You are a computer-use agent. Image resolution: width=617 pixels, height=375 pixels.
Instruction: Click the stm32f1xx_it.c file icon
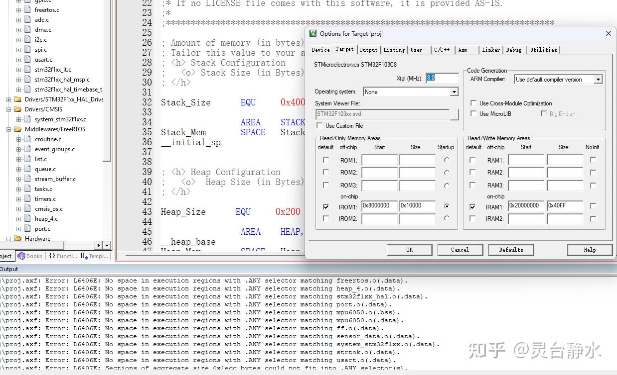[x=27, y=70]
